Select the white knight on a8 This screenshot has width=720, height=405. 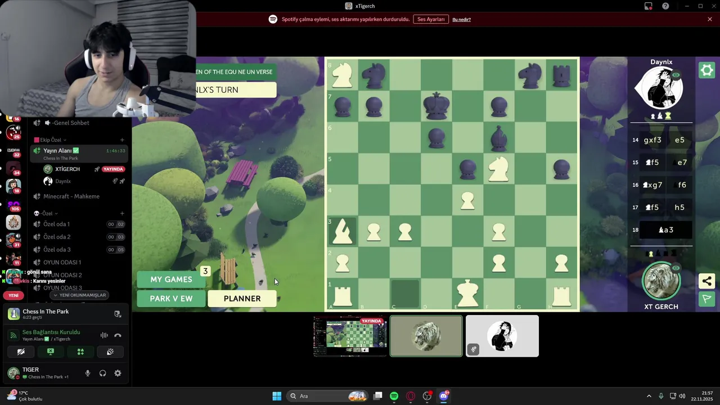[x=342, y=75]
